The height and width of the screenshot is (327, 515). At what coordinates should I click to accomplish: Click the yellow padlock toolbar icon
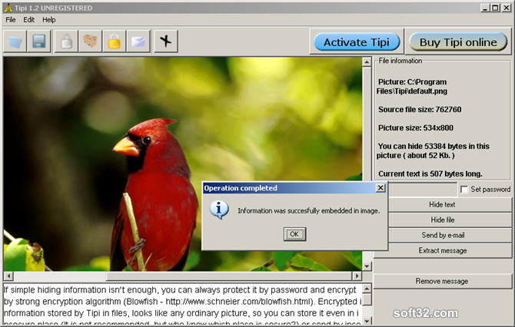[x=115, y=41]
